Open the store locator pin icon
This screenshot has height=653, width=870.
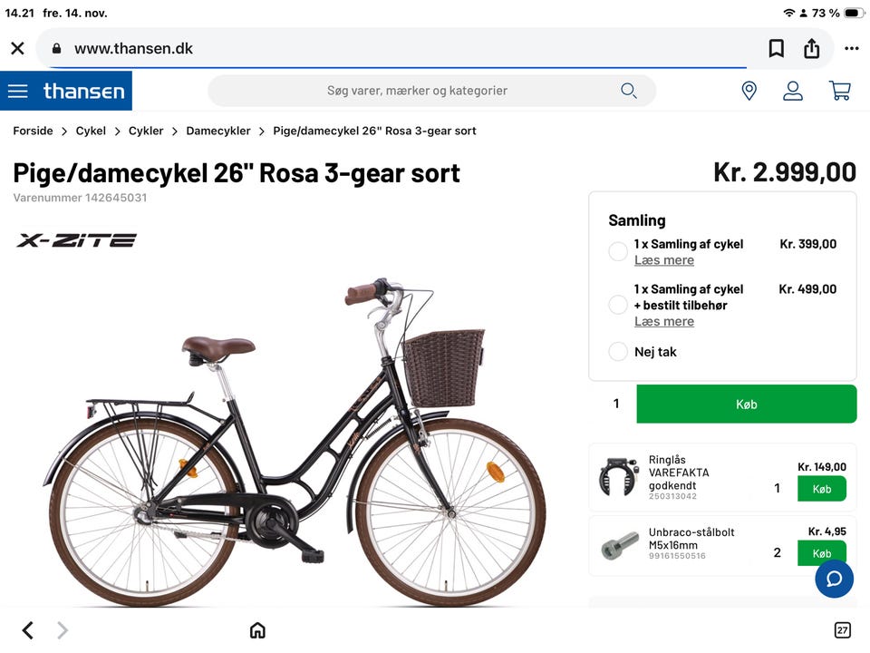click(749, 91)
